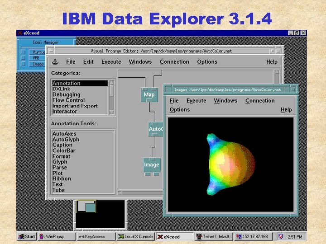Select the Ribbon tool
Viewport: 326px width, 244px height.
pyautogui.click(x=62, y=178)
